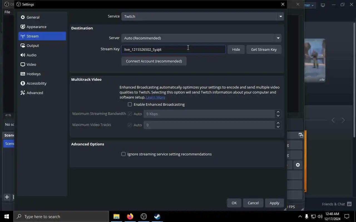Click inside the Stream Key input field
This screenshot has height=222, width=356.
pyautogui.click(x=173, y=49)
